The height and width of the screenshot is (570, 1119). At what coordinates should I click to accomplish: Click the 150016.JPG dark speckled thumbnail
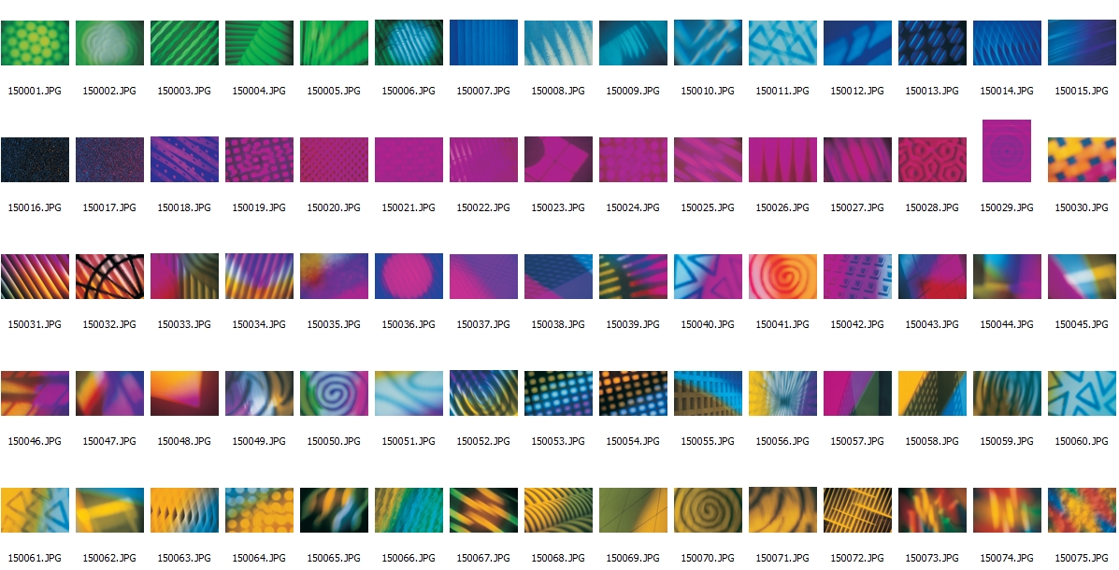pos(35,160)
